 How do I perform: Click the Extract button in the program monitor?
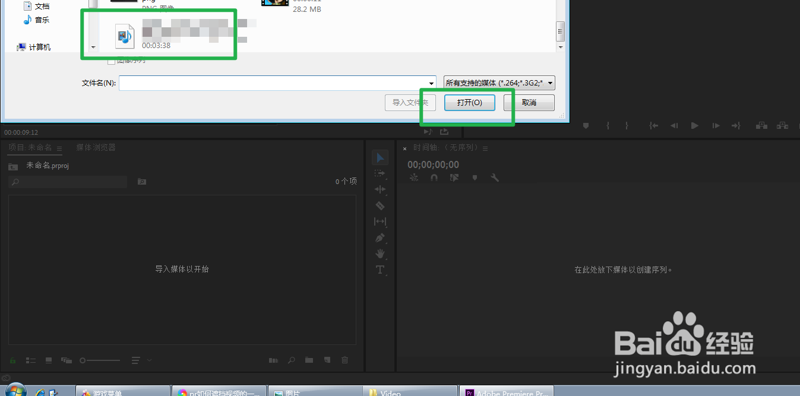782,126
